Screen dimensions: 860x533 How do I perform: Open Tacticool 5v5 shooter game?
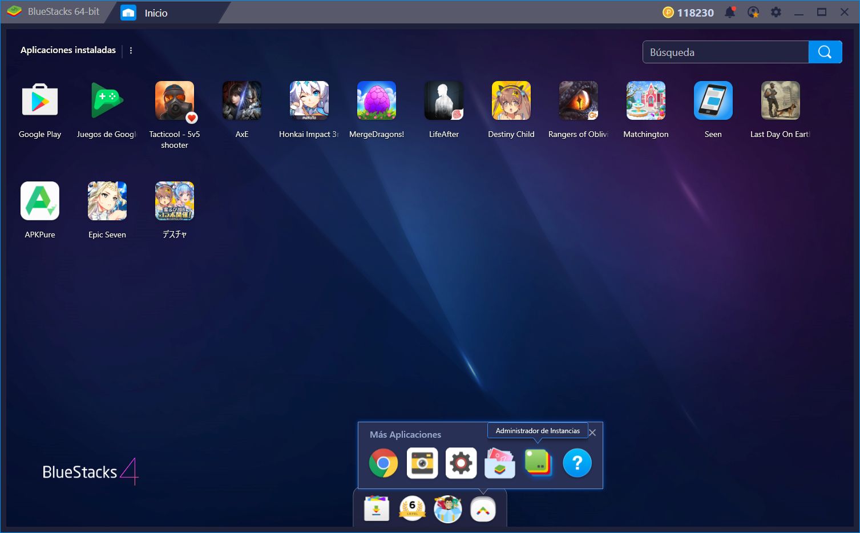(175, 100)
